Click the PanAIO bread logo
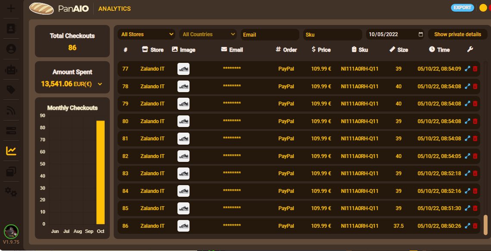 click(x=41, y=9)
